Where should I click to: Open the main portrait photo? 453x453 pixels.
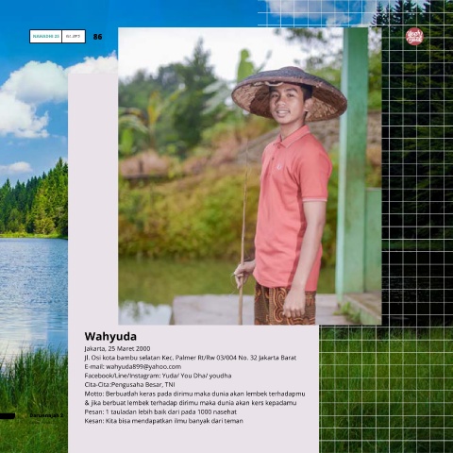point(250,176)
